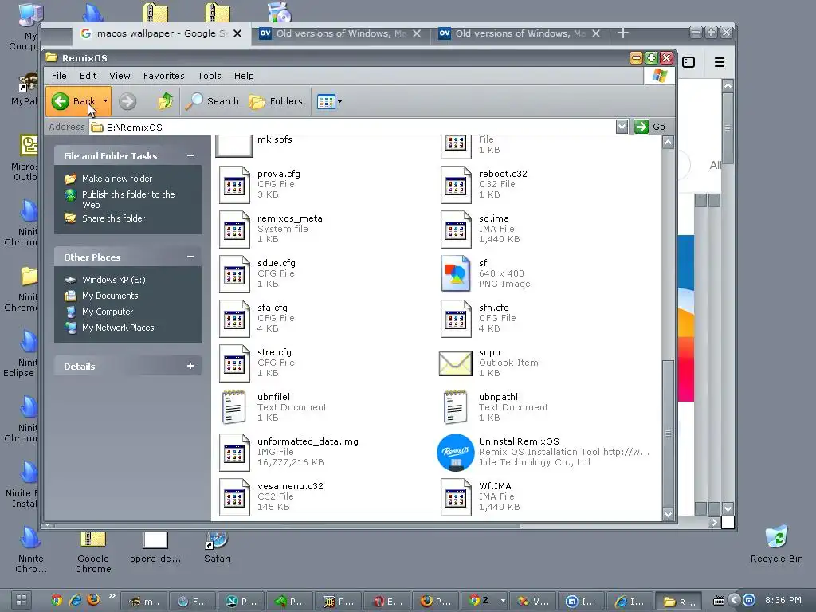Screen dimensions: 816x612
Task: Click the taskbar clock showing 8:36 PM
Action: click(x=783, y=601)
